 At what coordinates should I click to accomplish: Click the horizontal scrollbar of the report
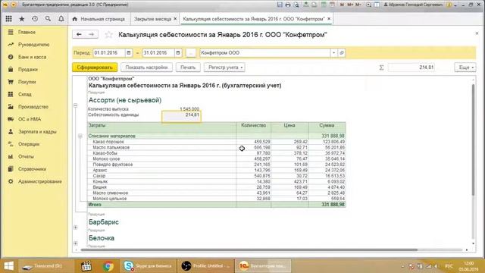coord(249,249)
